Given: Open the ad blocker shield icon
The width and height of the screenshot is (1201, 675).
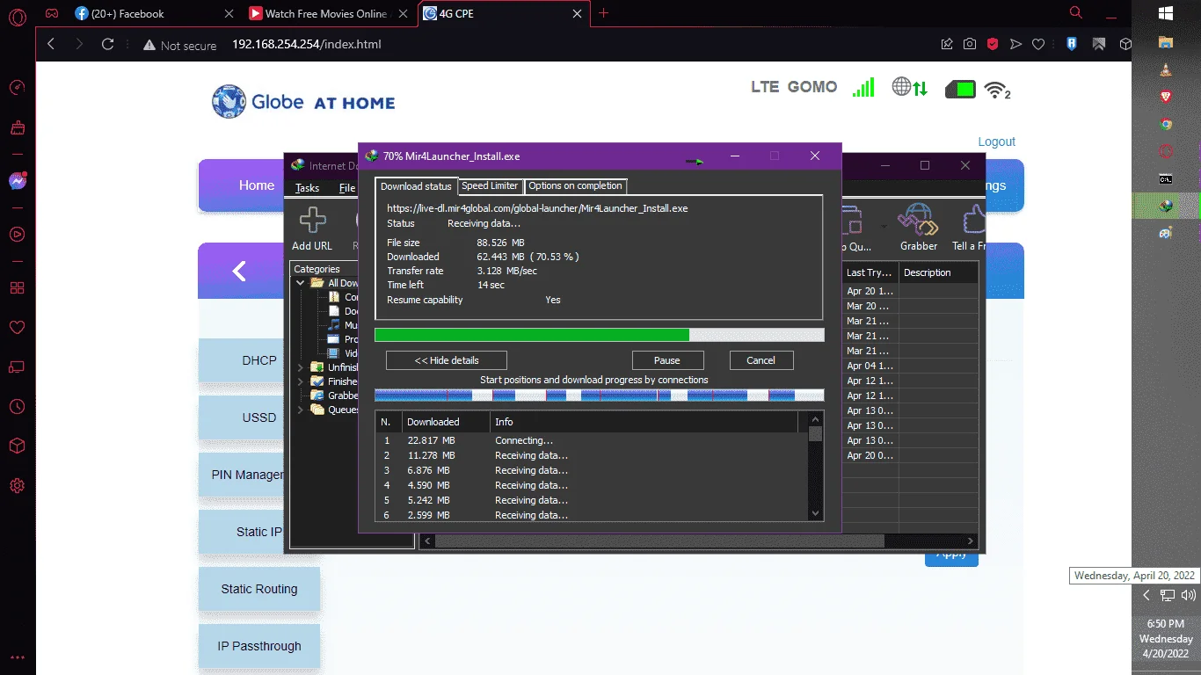Looking at the screenshot, I should click(992, 44).
